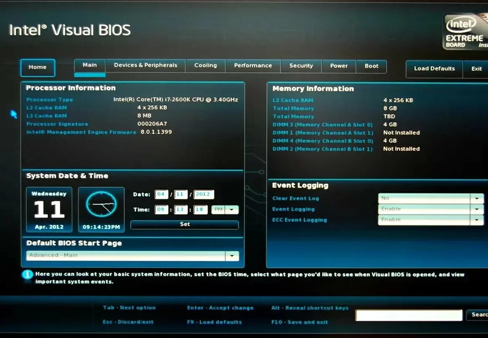
Task: Click the "Processor Type" label
Action: (x=50, y=100)
